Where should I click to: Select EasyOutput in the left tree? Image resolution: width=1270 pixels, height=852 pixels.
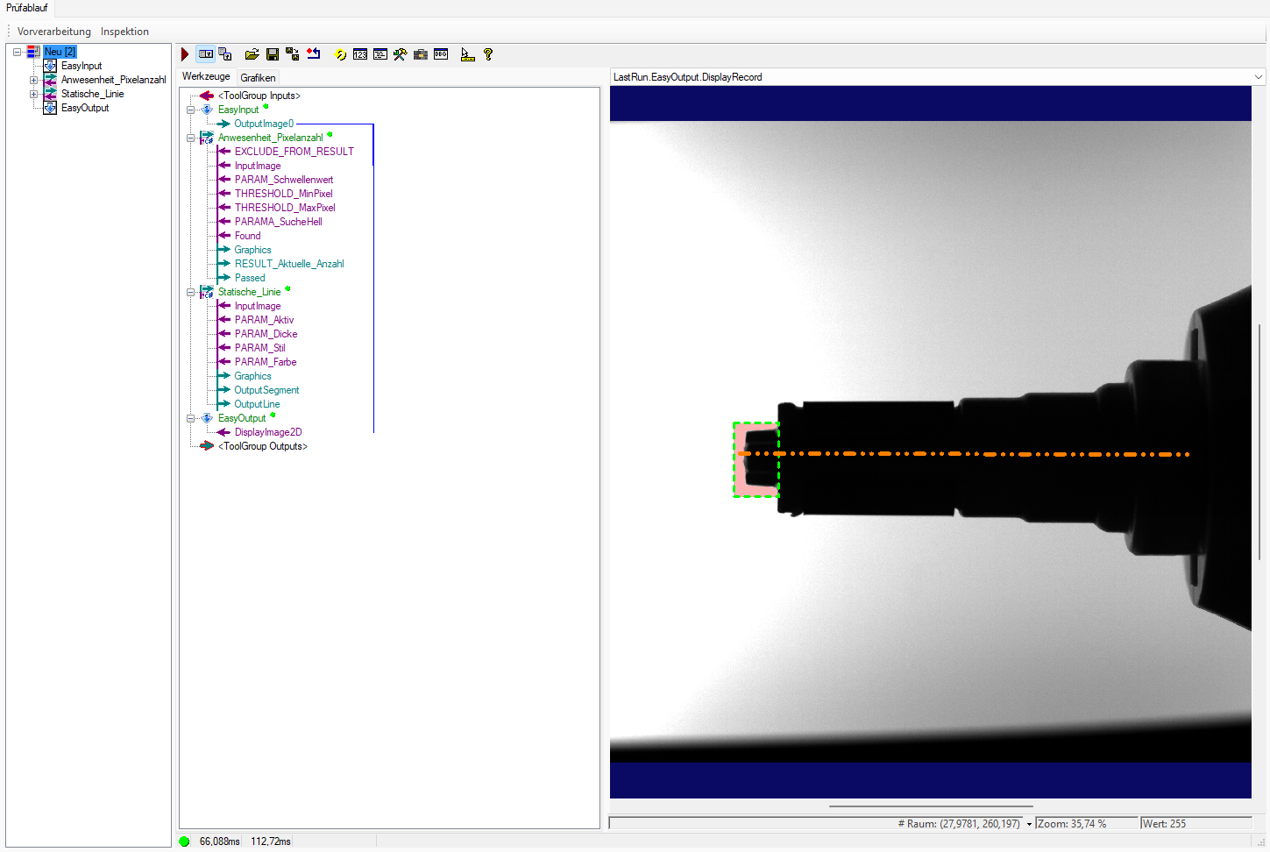pyautogui.click(x=85, y=108)
